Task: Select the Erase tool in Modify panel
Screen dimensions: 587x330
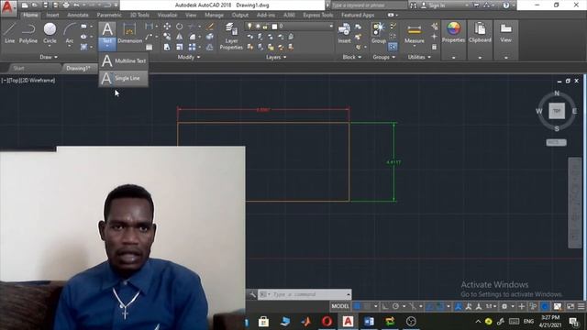Action: coord(210,27)
